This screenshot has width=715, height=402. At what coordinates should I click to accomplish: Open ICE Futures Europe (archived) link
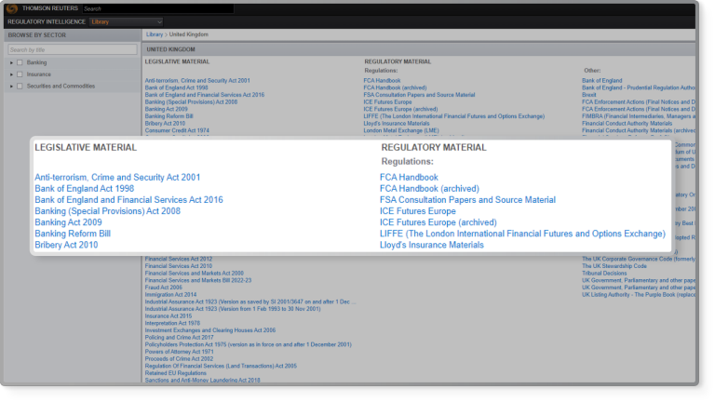click(x=438, y=222)
